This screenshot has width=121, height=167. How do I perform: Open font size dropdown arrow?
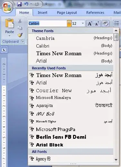[x=83, y=23]
